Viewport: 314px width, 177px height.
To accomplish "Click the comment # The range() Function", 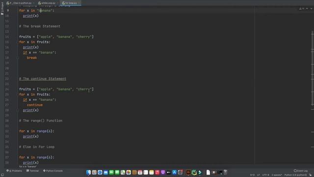I will click(x=41, y=120).
